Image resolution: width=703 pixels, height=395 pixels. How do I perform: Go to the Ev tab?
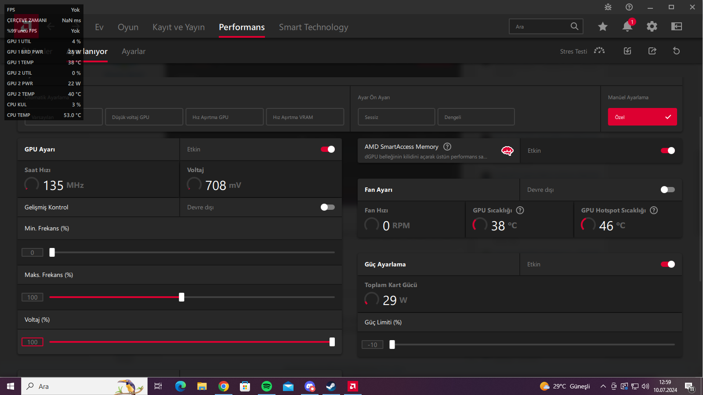point(99,27)
